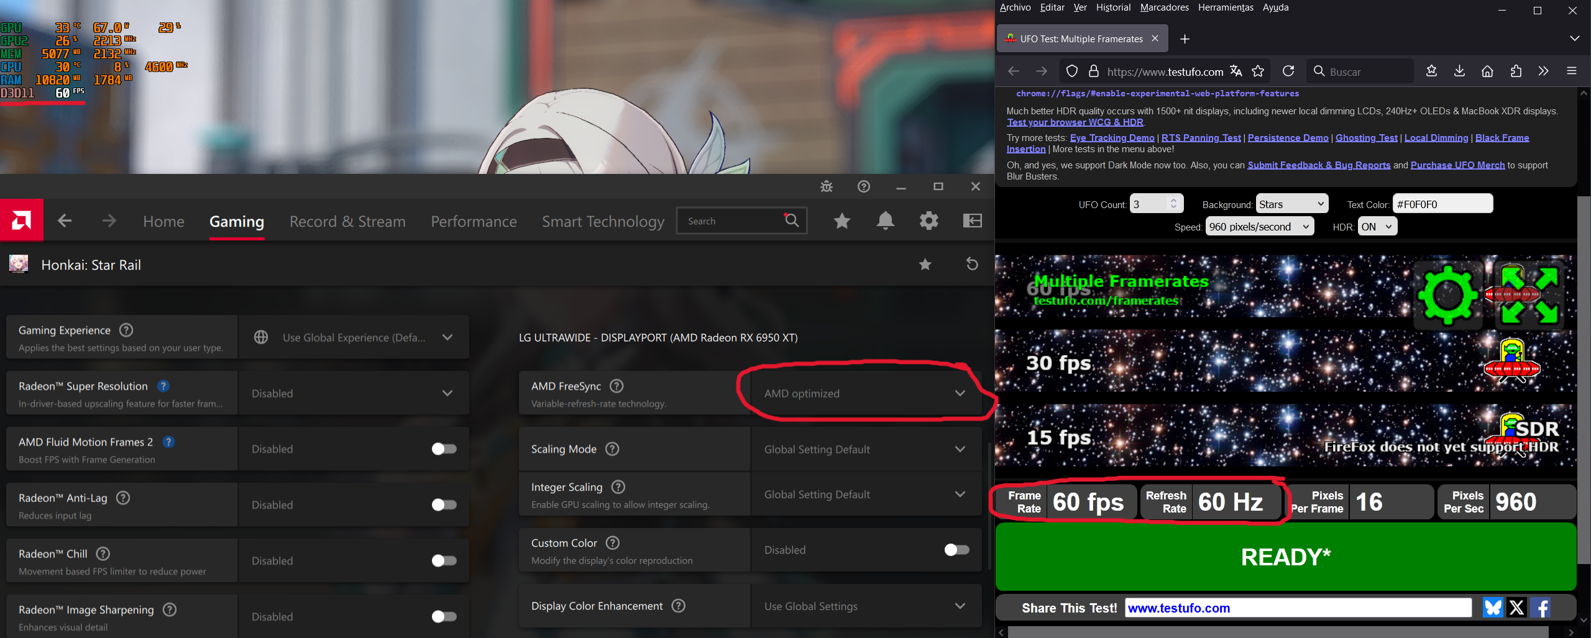Click the green gear icon in UFO test
Screen dimensions: 1591x638
click(1447, 295)
